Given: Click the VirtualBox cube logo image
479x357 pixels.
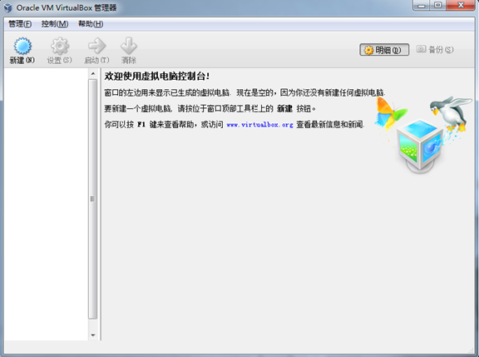Looking at the screenshot, I should [x=421, y=145].
